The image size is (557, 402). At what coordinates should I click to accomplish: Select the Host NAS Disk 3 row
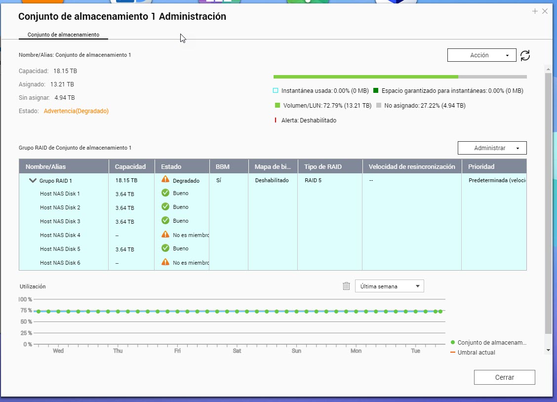click(60, 221)
